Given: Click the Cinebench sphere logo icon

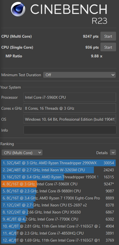Looking at the screenshot, I should pos(18,9).
